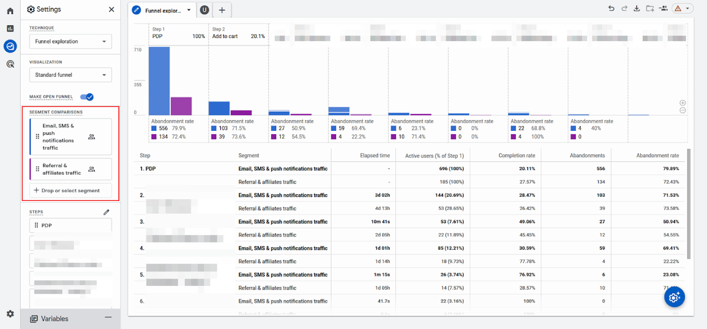Image resolution: width=707 pixels, height=329 pixels.
Task: Minimize the Variables panel
Action: (108, 318)
